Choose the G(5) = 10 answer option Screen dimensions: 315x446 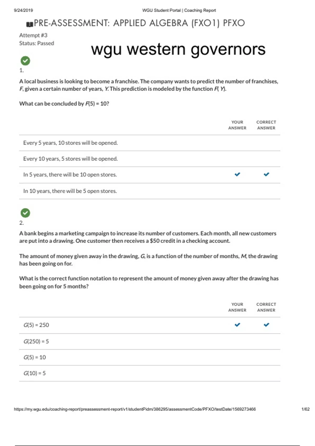coord(35,357)
